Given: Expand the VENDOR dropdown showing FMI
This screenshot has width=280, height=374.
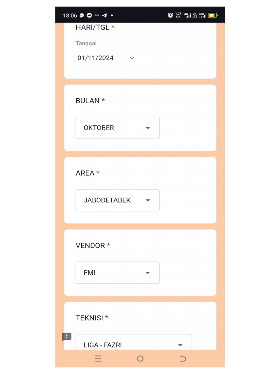Looking at the screenshot, I should pyautogui.click(x=117, y=272).
